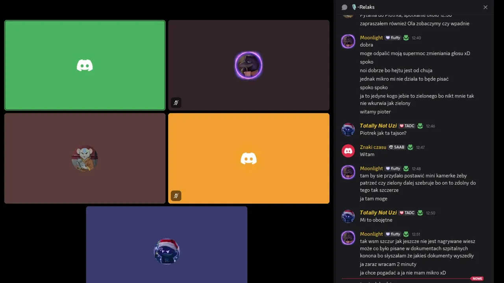The image size is (504, 283).
Task: Click the 12:47 timestamp on Znaki czasu message
Action: (x=420, y=147)
